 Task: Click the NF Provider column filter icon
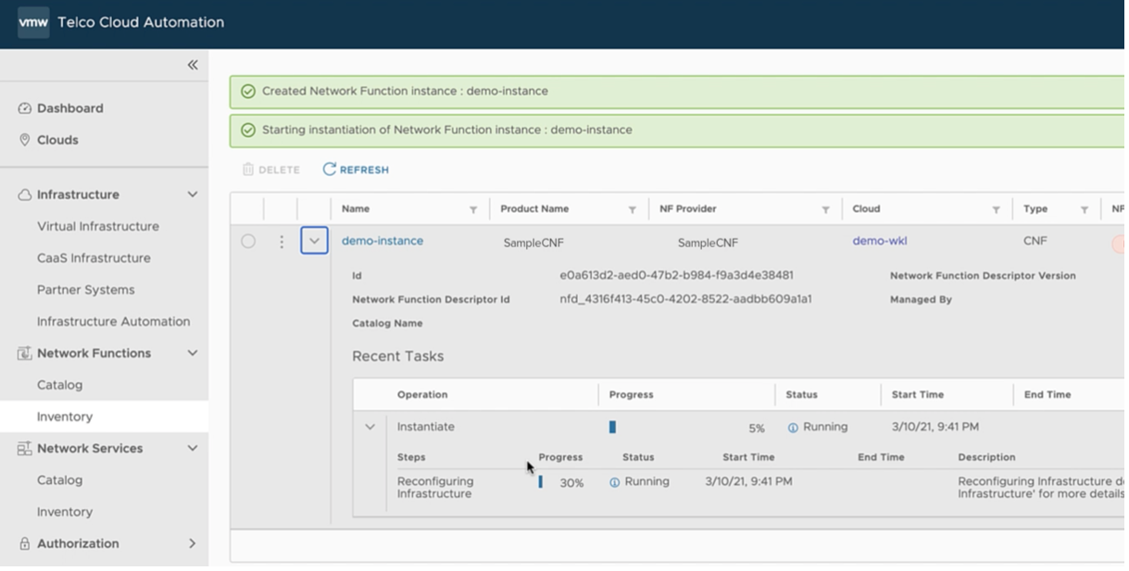825,210
